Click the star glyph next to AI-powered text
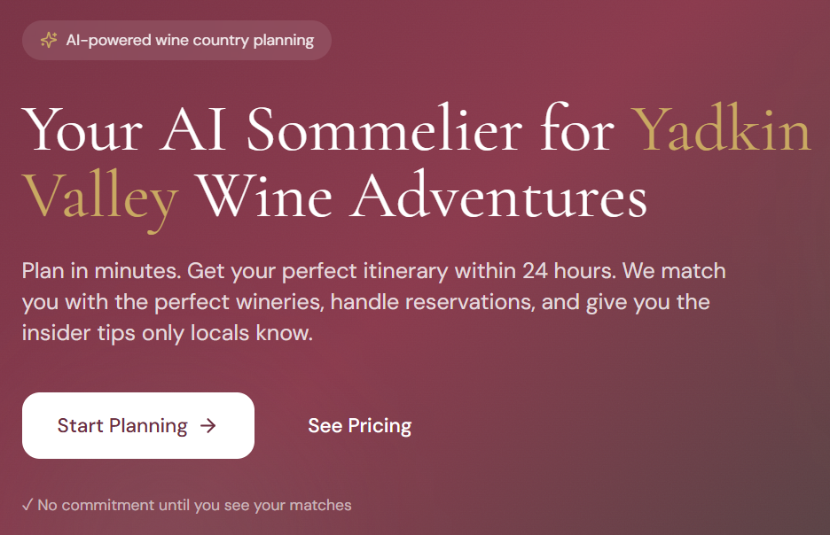Screen dimensions: 830x535 point(51,39)
